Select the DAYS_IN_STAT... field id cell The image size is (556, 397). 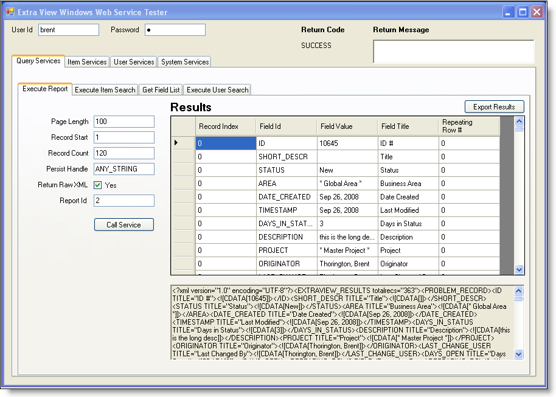[286, 224]
